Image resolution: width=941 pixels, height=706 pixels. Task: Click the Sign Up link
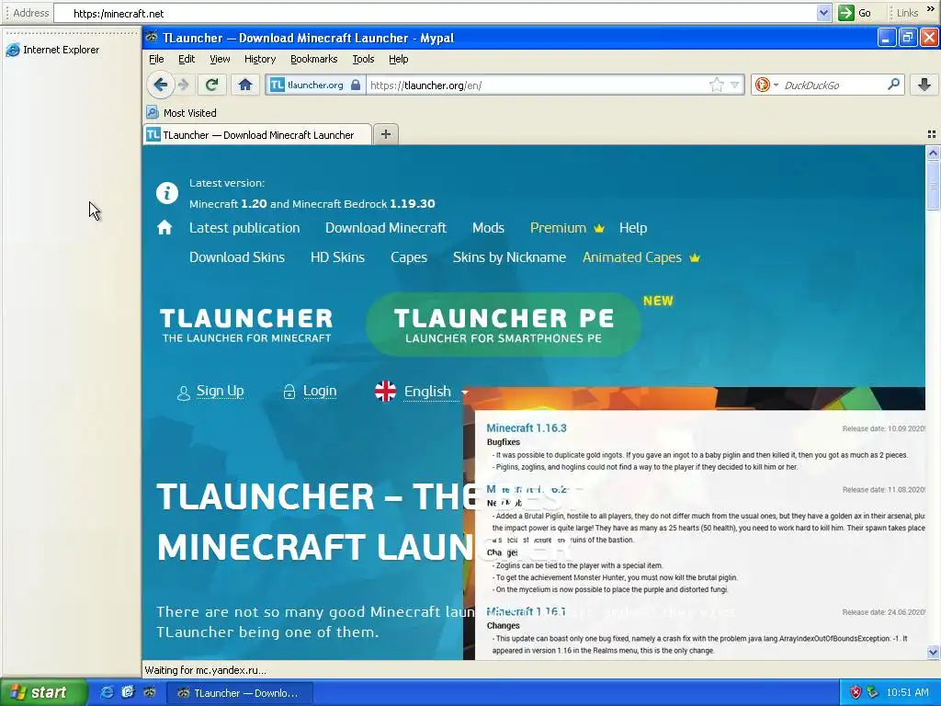[220, 391]
